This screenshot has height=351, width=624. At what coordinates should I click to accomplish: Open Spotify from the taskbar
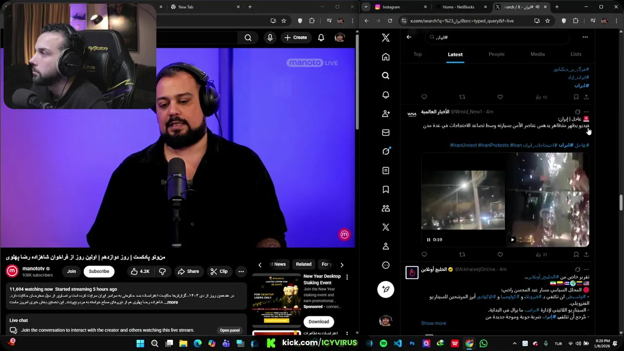pos(383,344)
